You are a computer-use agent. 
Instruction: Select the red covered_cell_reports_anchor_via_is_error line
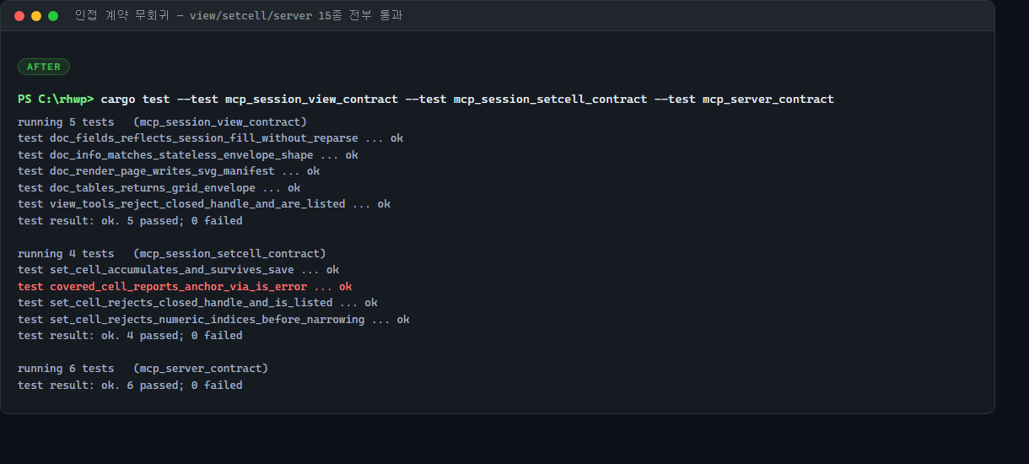tap(185, 287)
